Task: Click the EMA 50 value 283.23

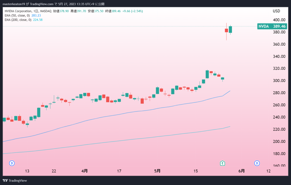Action: click(36, 15)
